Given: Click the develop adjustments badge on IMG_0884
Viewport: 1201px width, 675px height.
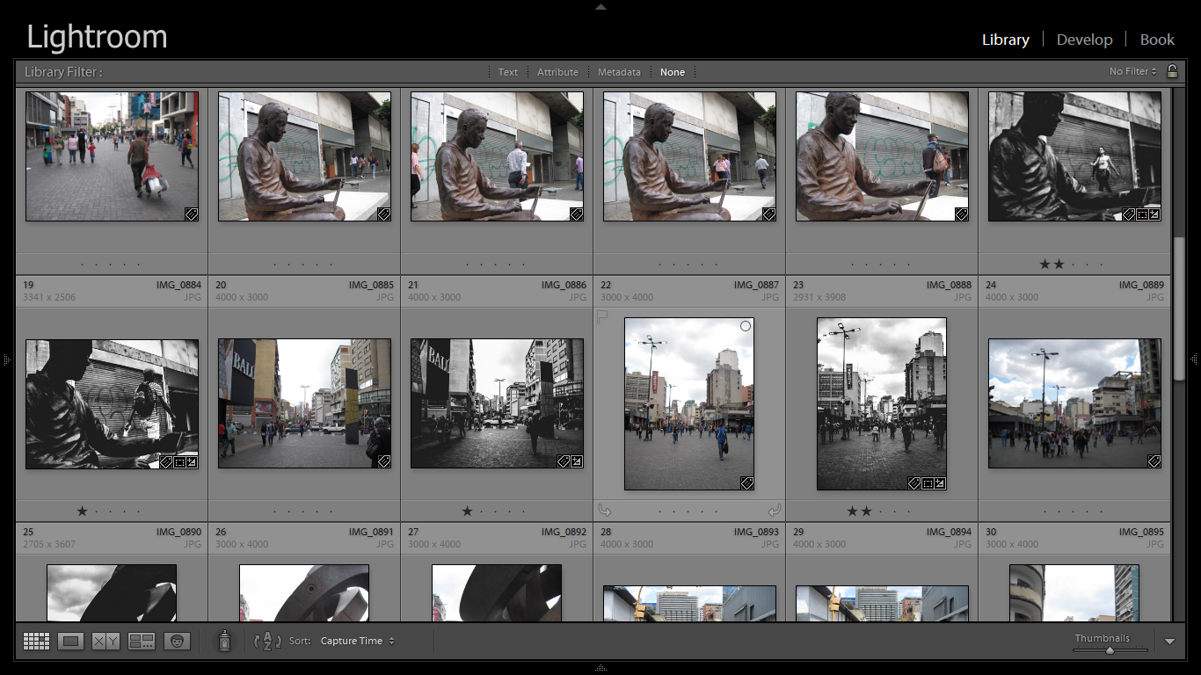Looking at the screenshot, I should coord(192,461).
